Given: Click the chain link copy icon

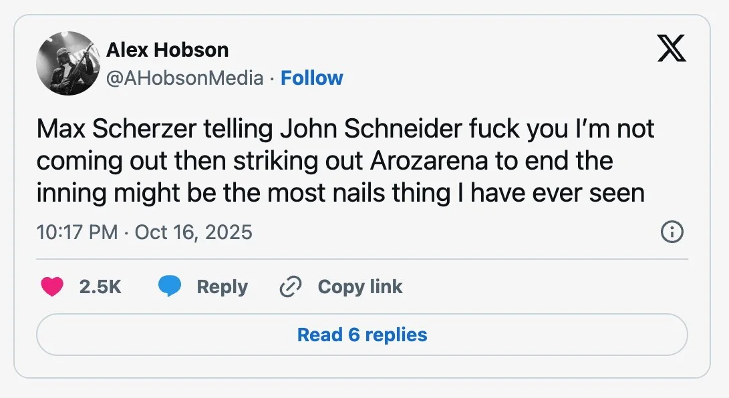Looking at the screenshot, I should tap(291, 287).
